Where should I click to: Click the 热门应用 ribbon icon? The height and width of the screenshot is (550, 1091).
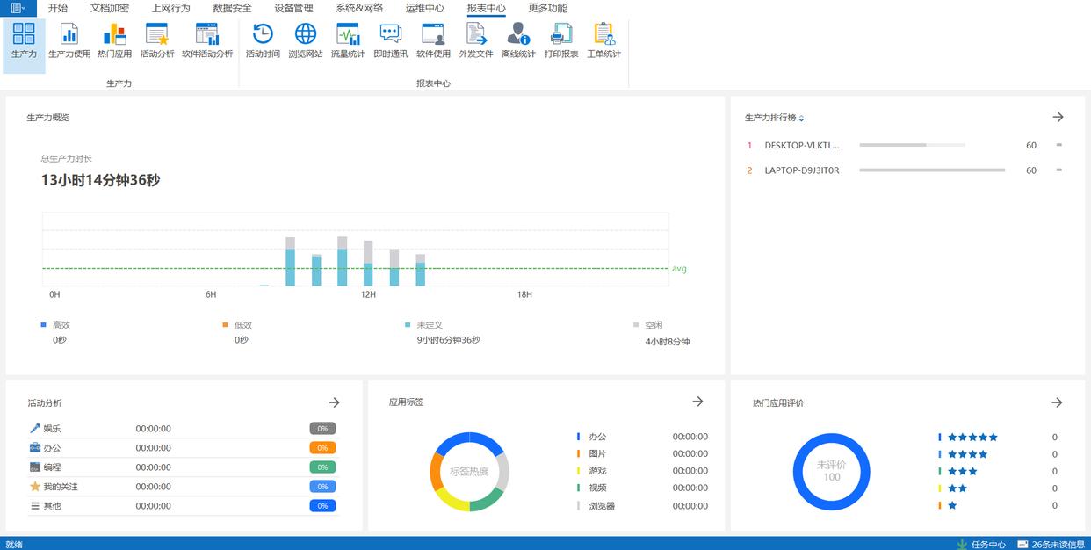(x=114, y=40)
